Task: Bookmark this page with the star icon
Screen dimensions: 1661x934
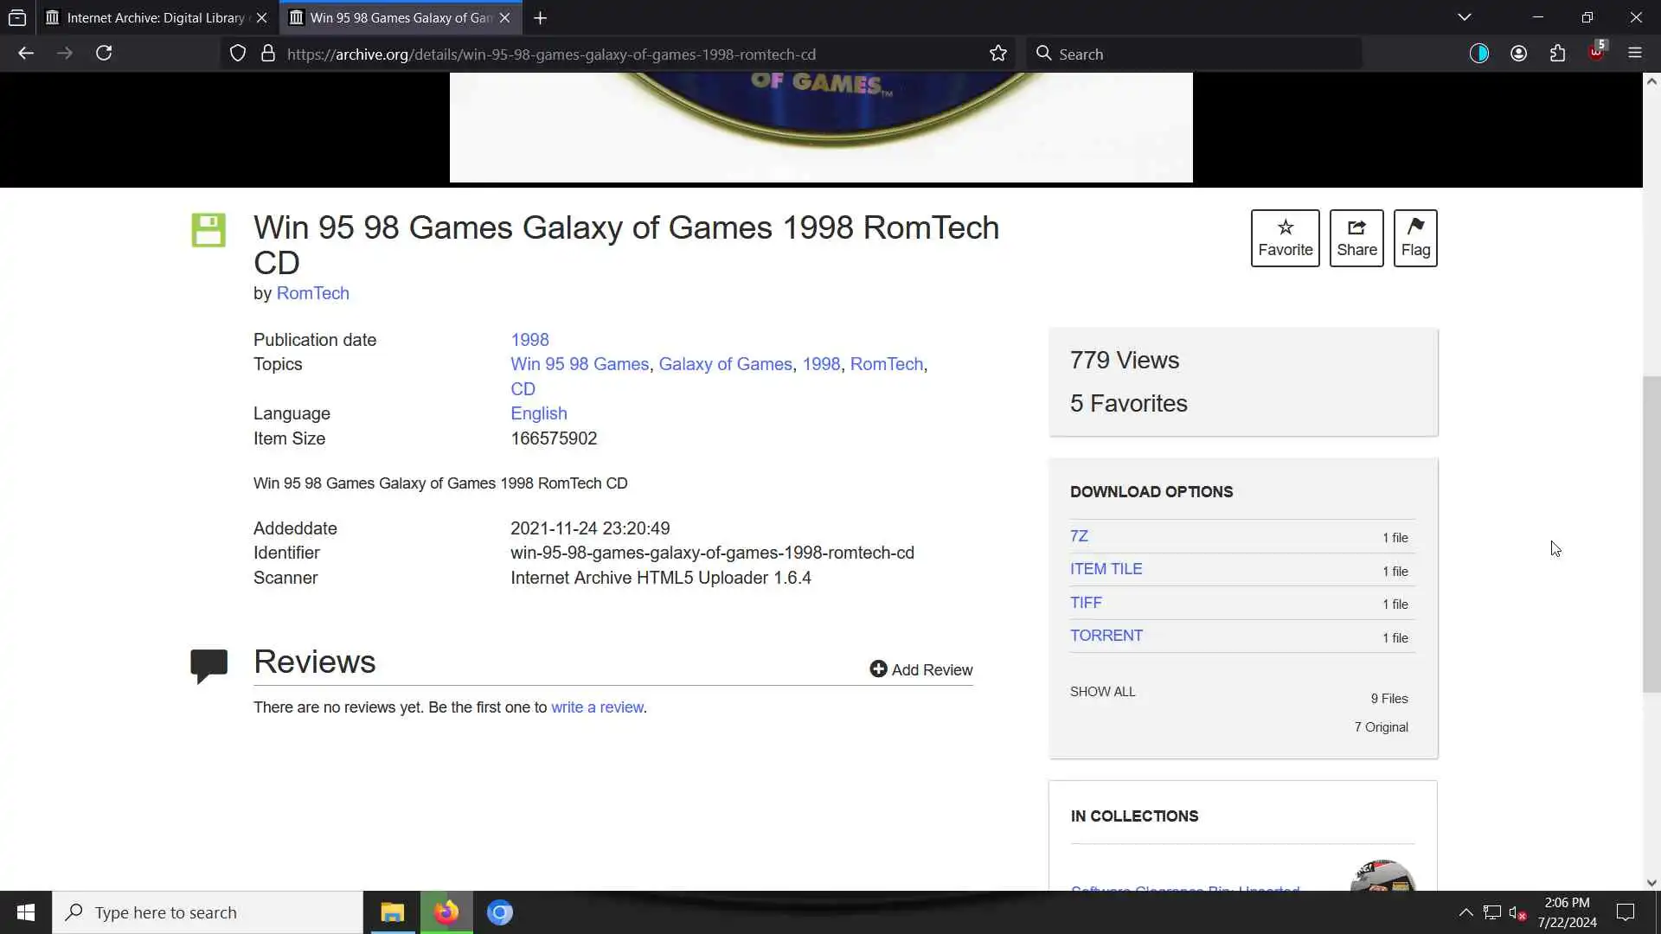Action: pyautogui.click(x=997, y=54)
